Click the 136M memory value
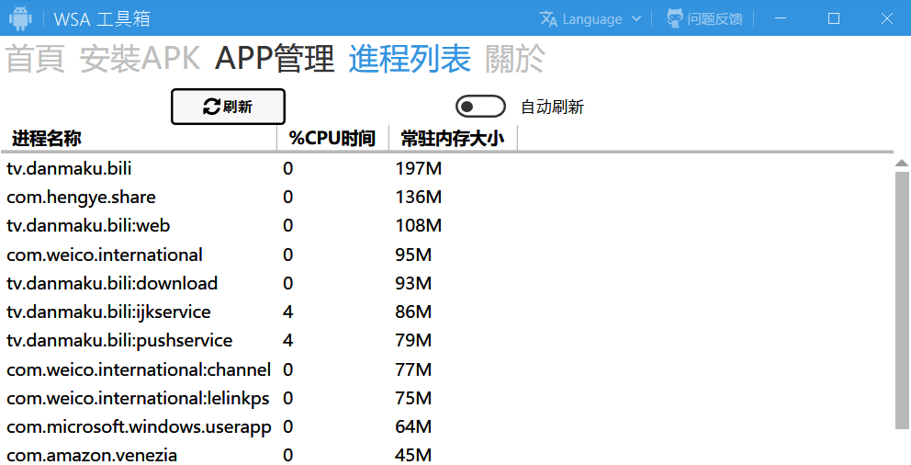The height and width of the screenshot is (465, 911). tap(419, 197)
